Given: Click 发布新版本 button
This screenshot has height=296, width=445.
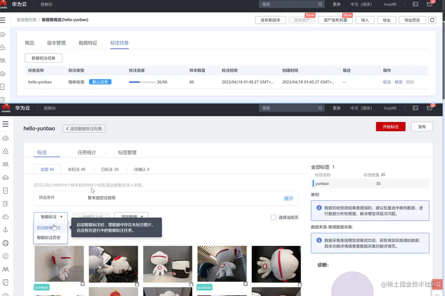Looking at the screenshot, I should (x=270, y=20).
